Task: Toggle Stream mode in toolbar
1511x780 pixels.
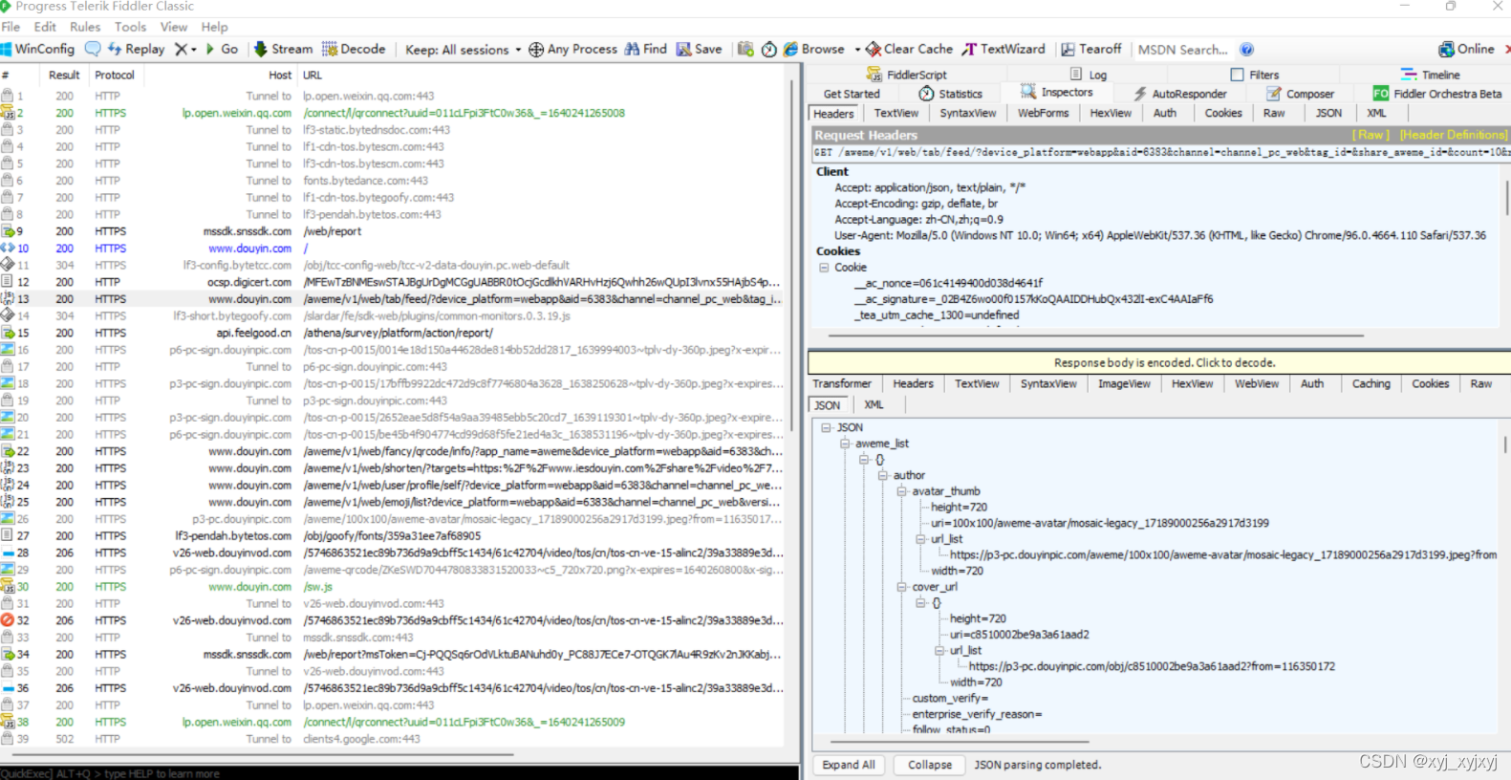Action: click(283, 49)
